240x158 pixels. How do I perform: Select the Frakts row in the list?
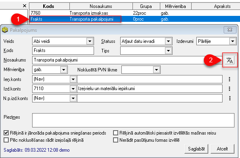tap(135, 19)
